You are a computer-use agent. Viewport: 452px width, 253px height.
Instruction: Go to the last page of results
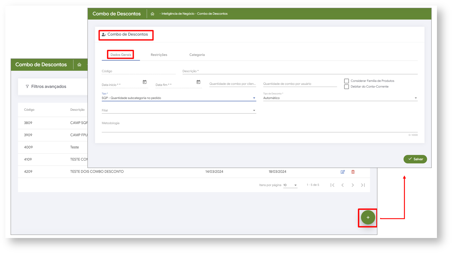(x=363, y=185)
